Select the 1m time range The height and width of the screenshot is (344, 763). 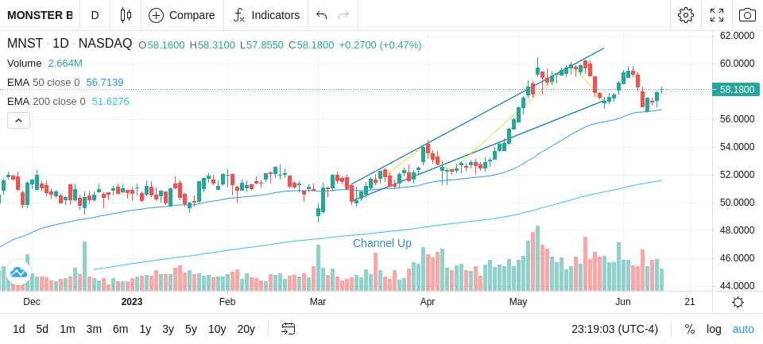pyautogui.click(x=67, y=330)
